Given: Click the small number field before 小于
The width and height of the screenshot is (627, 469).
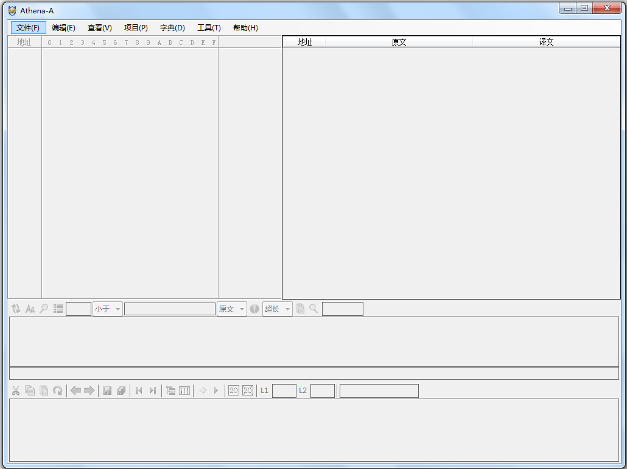Looking at the screenshot, I should [79, 309].
